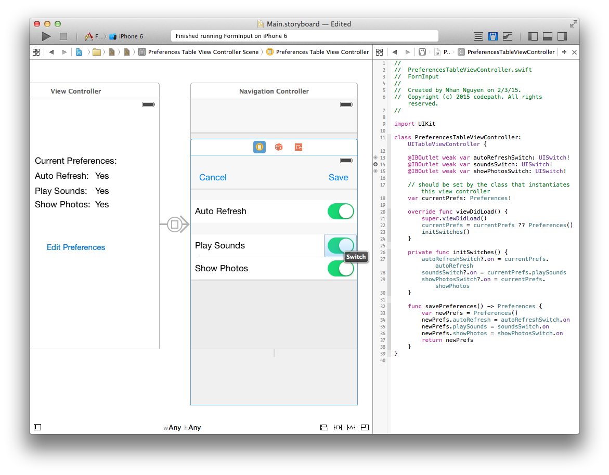Click the Save bar button
Image resolution: width=609 pixels, height=475 pixels.
(338, 177)
